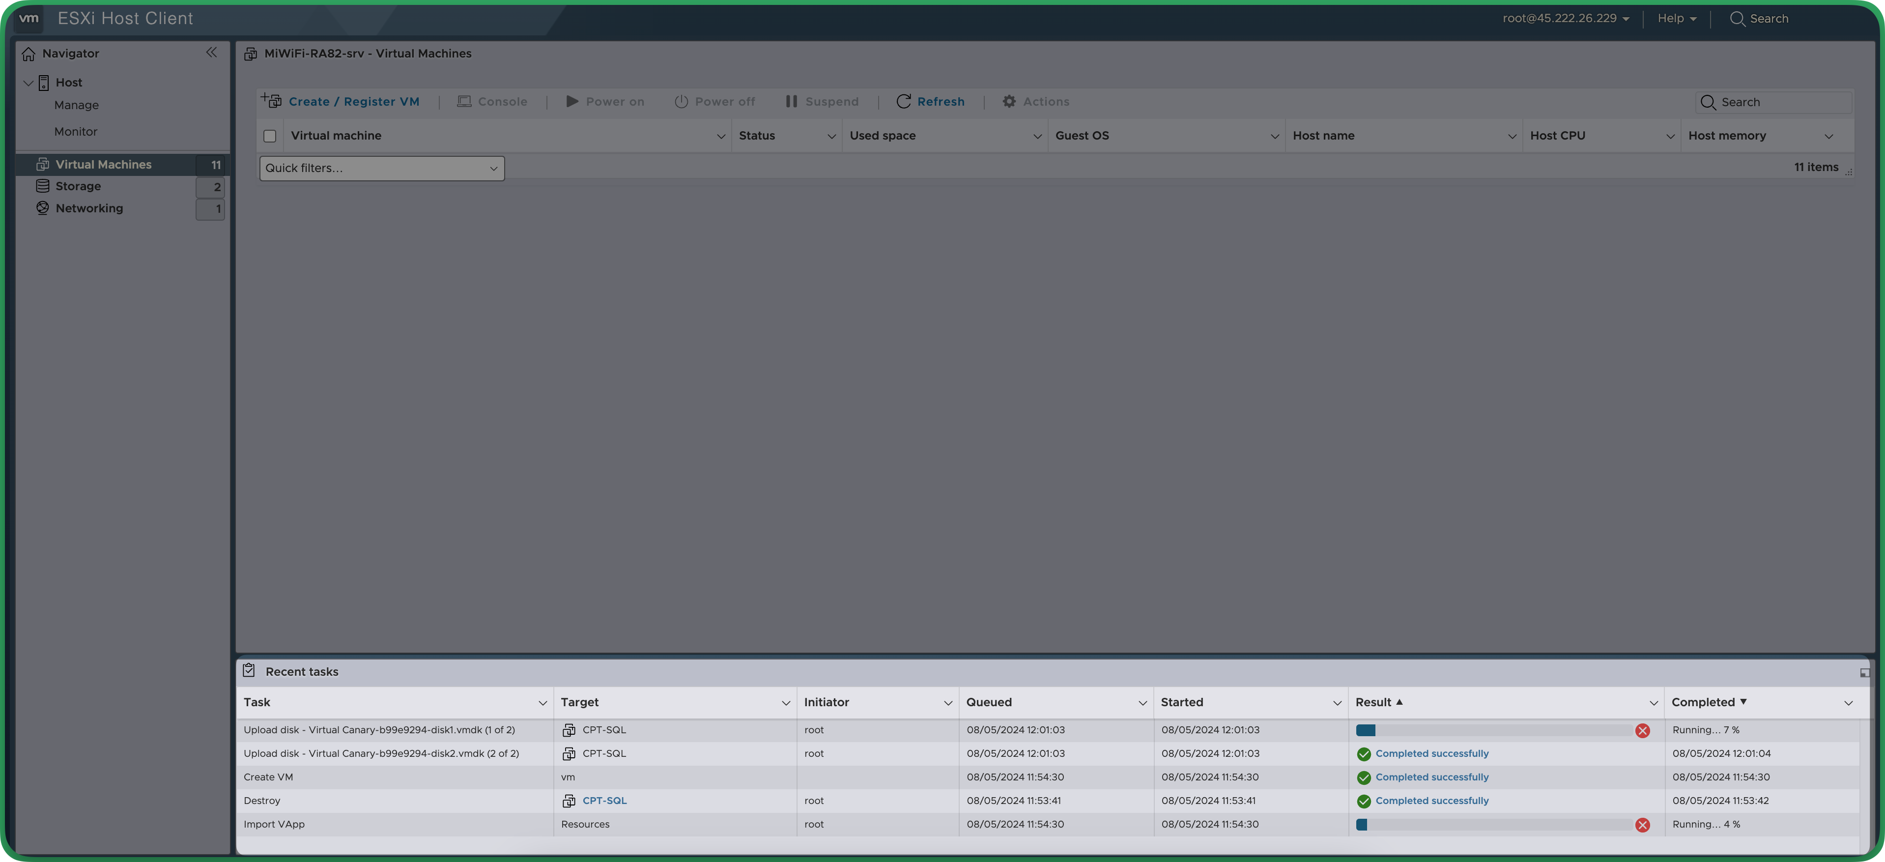The width and height of the screenshot is (1885, 862).
Task: Open the Task column chevron in Recent tasks
Action: [542, 703]
